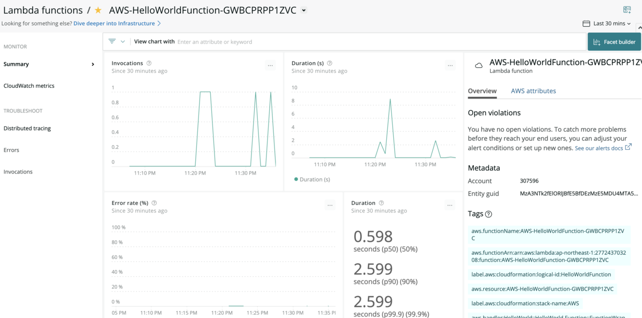
Task: Open the filter icon in the query bar
Action: 112,41
